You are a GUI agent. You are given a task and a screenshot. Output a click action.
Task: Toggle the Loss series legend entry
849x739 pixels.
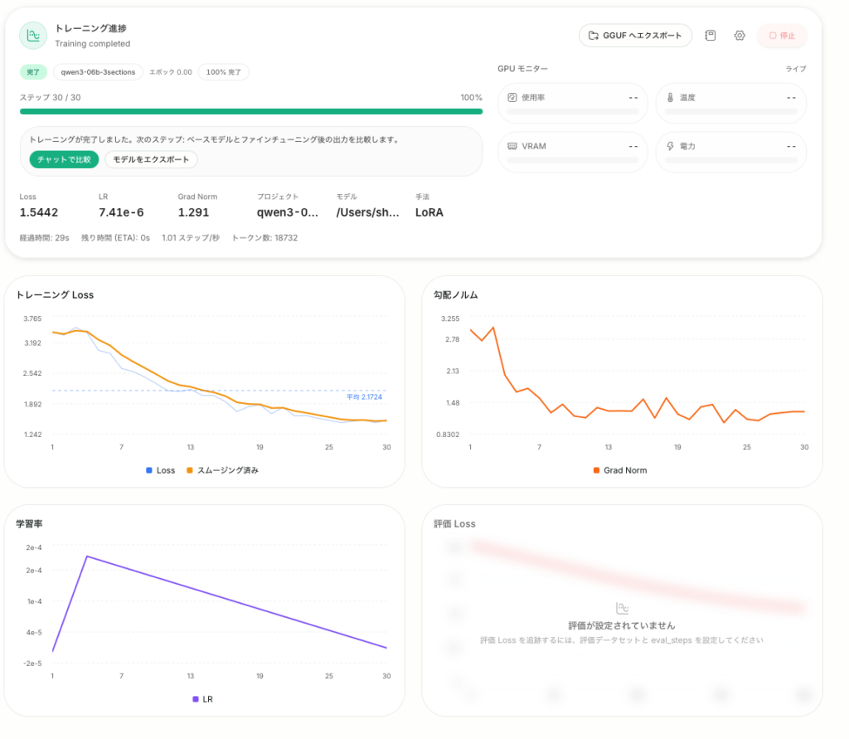coord(160,470)
